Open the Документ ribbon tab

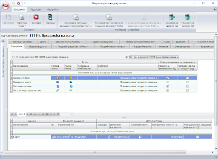(x=19, y=9)
